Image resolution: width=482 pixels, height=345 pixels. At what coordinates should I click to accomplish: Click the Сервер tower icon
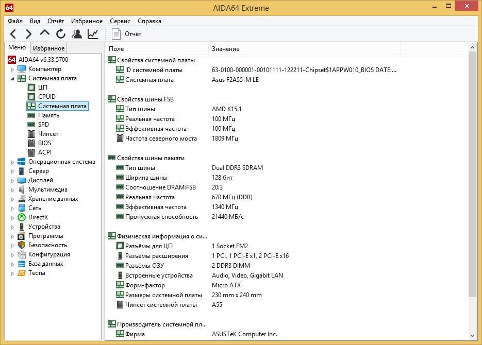coord(22,171)
